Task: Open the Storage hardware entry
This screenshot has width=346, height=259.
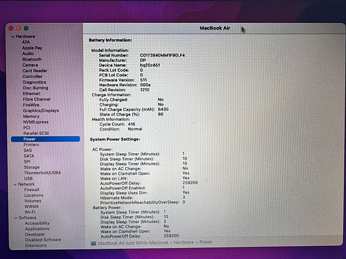Action: point(31,167)
